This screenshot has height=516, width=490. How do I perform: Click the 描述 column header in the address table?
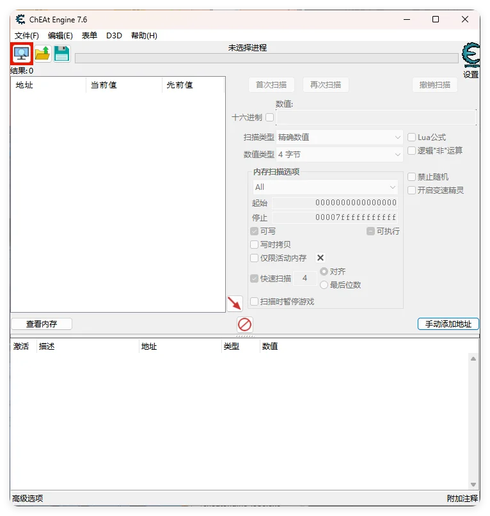(x=88, y=346)
